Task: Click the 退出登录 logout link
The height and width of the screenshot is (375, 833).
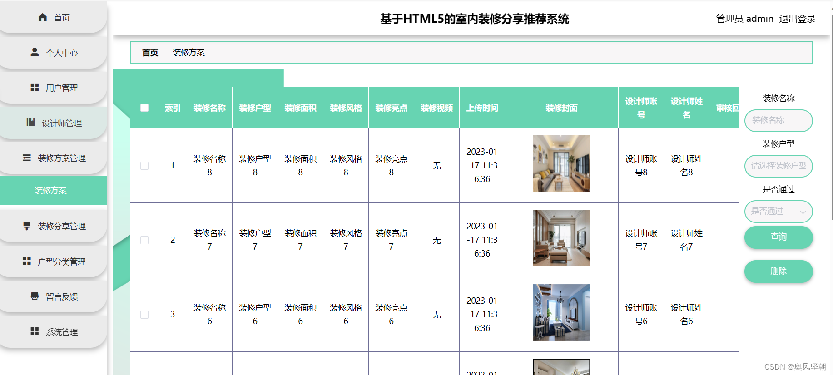Action: click(x=798, y=19)
